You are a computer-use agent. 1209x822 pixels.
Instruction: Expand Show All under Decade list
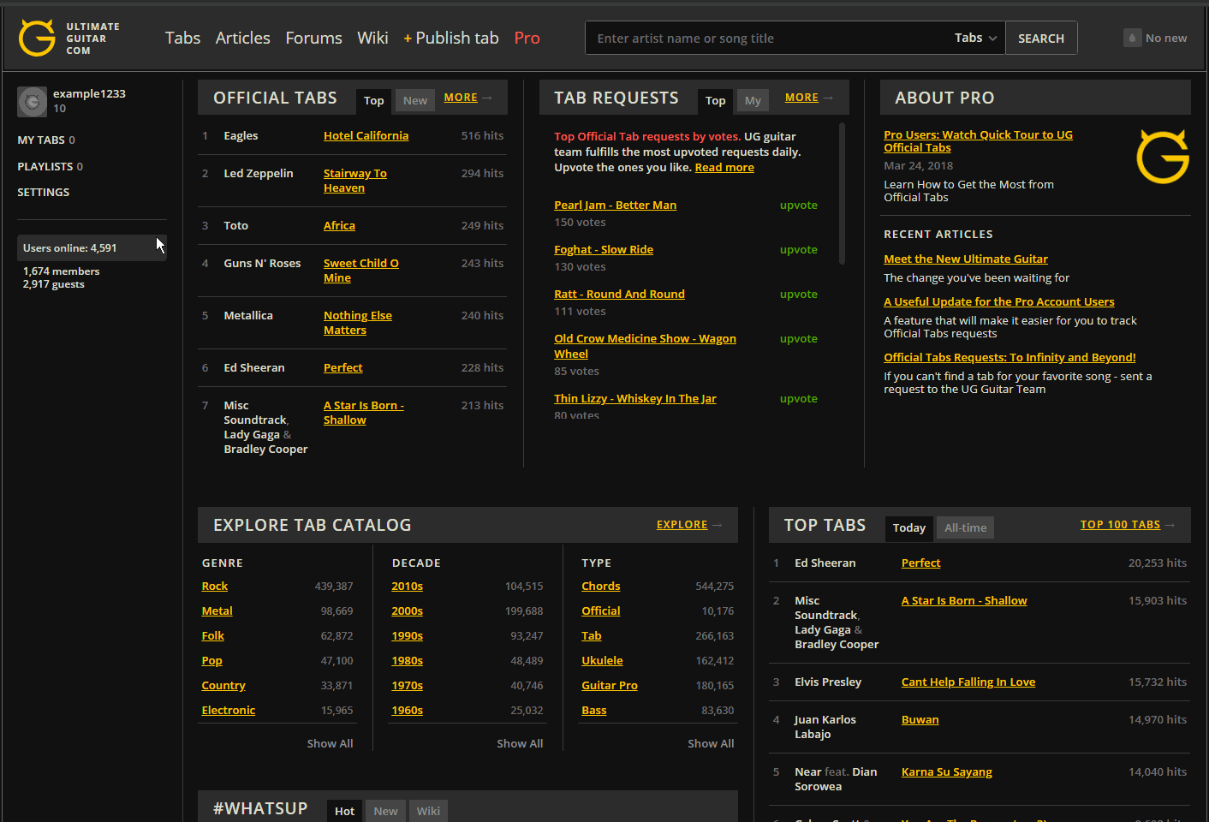click(520, 743)
